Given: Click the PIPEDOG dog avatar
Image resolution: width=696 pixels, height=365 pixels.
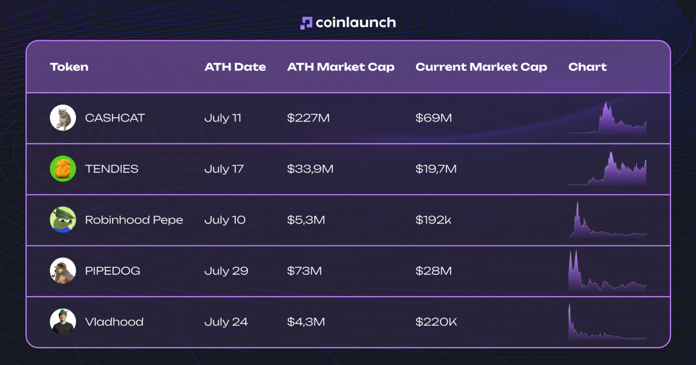Looking at the screenshot, I should click(63, 270).
